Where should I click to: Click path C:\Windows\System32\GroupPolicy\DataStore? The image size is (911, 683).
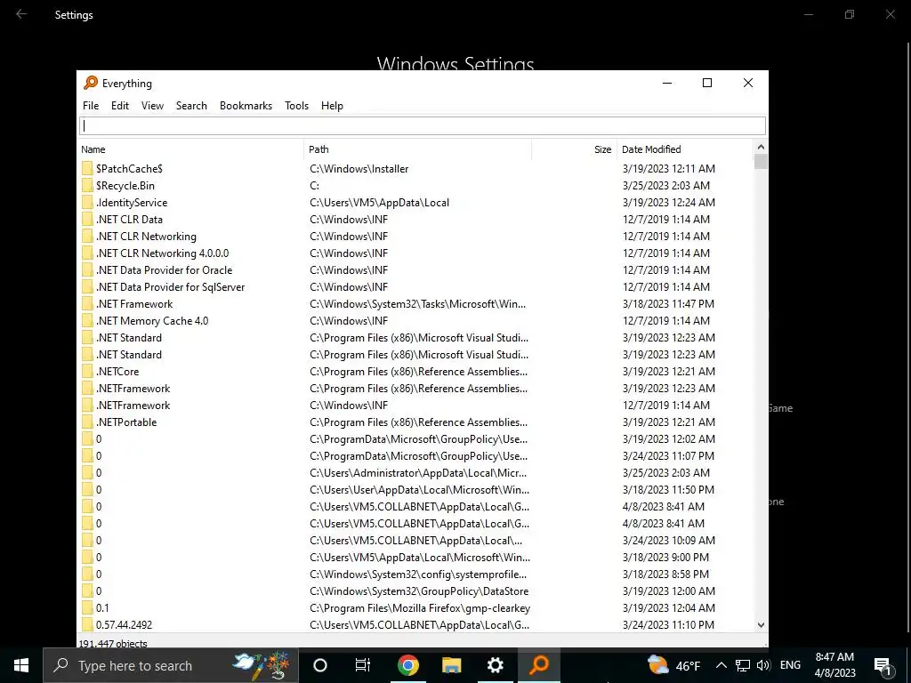(419, 591)
